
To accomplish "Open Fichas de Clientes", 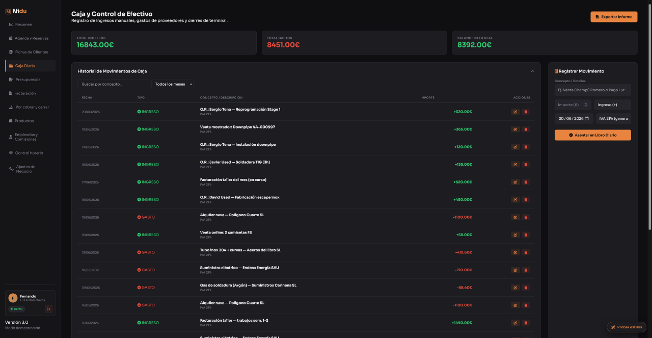I will click(x=32, y=52).
